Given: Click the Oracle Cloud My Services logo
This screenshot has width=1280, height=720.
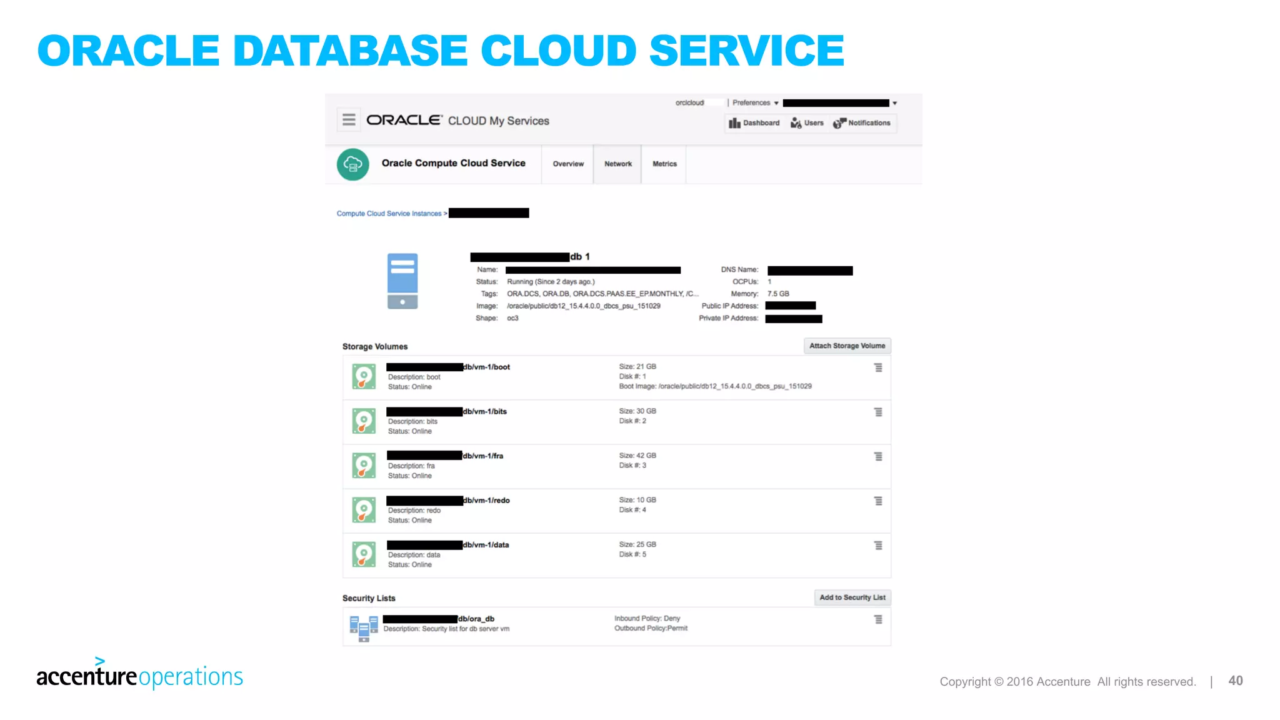Looking at the screenshot, I should 457,120.
